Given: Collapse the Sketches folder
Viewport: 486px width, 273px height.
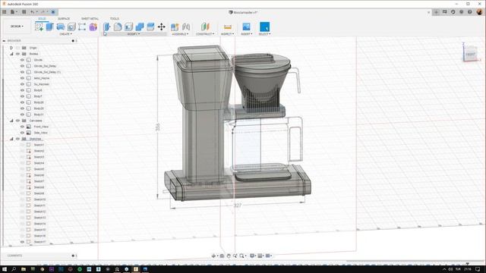Looking at the screenshot, I should [x=11, y=139].
